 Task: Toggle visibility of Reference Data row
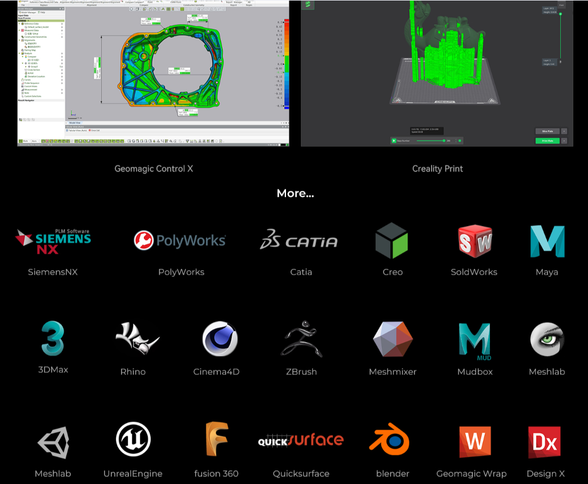click(62, 24)
